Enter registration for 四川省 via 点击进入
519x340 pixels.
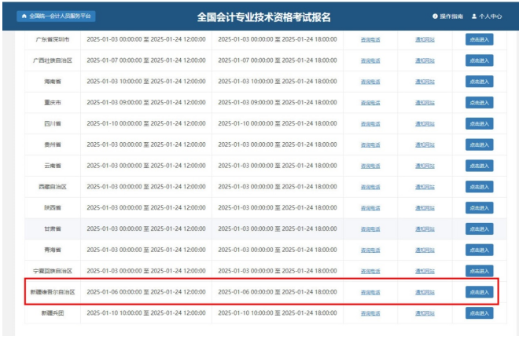tap(479, 123)
